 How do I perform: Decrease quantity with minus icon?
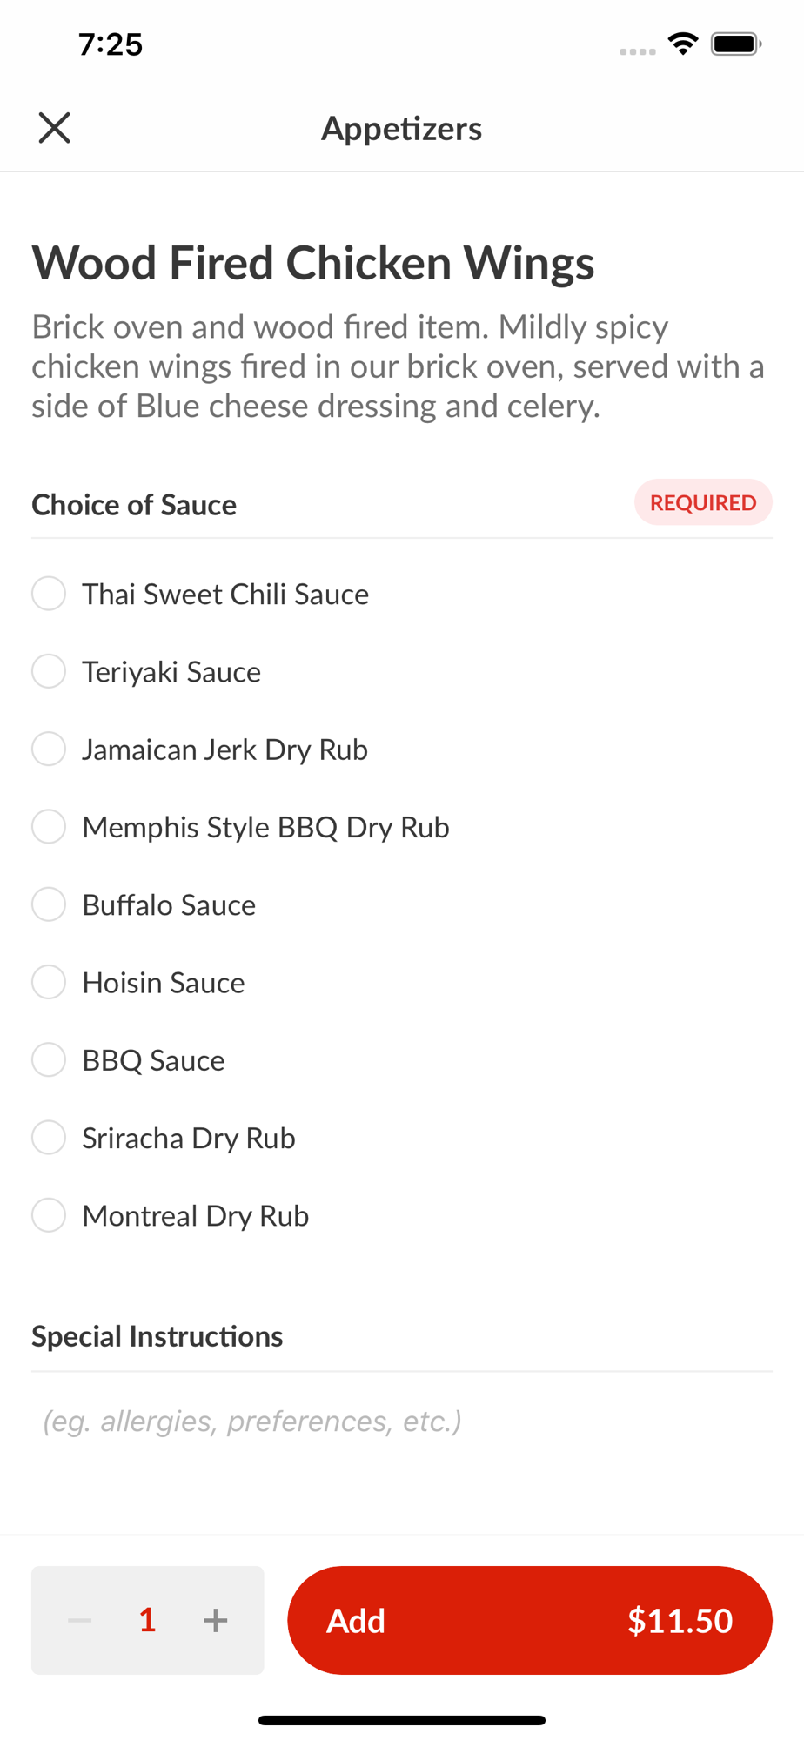(80, 1620)
